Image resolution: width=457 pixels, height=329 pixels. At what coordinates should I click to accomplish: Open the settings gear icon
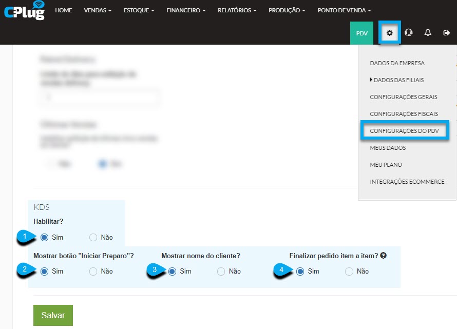coord(389,33)
